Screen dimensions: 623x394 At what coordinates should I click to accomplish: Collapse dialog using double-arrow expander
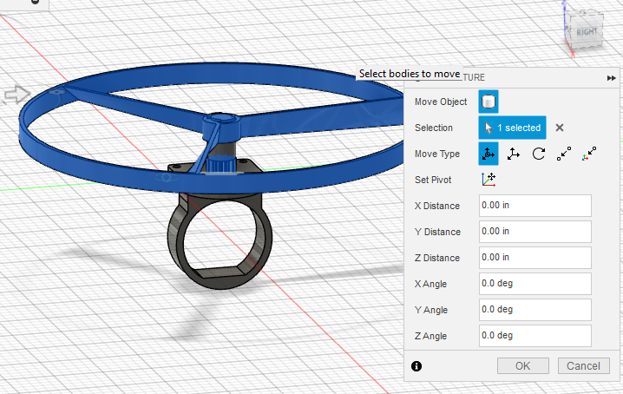click(x=611, y=78)
